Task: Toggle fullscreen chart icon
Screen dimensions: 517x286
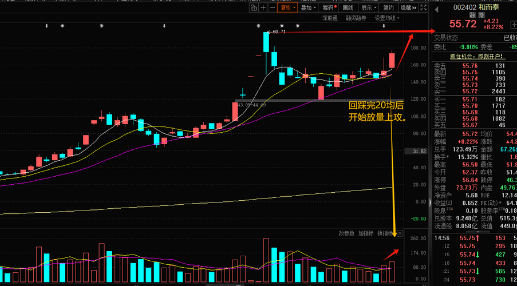Action: point(424,8)
